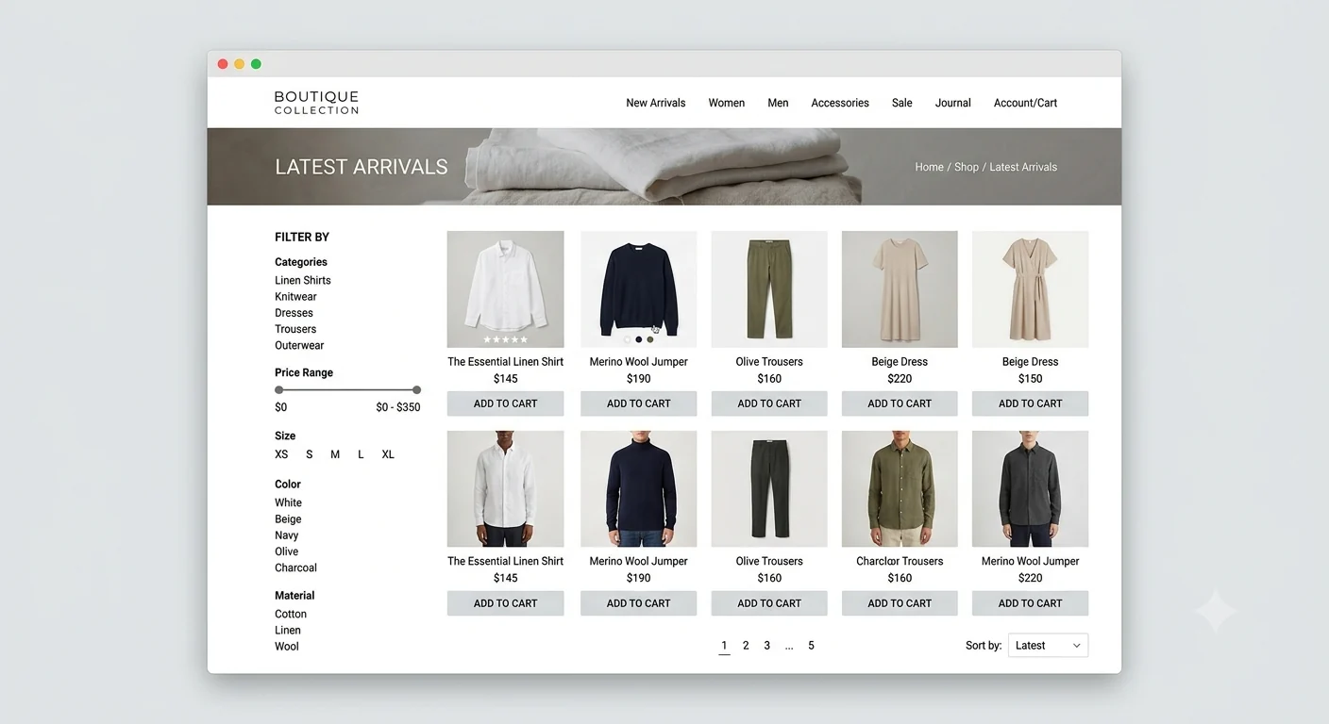Screen dimensions: 1329x724
Task: Add the $220 Beige Dress to cart
Action: click(900, 403)
